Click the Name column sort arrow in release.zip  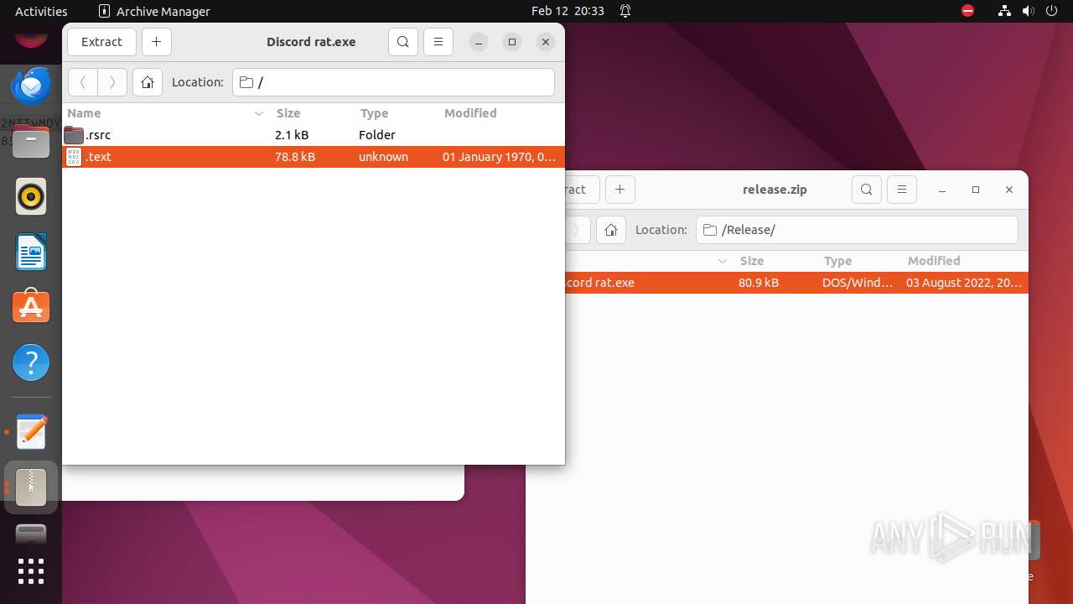tap(723, 261)
